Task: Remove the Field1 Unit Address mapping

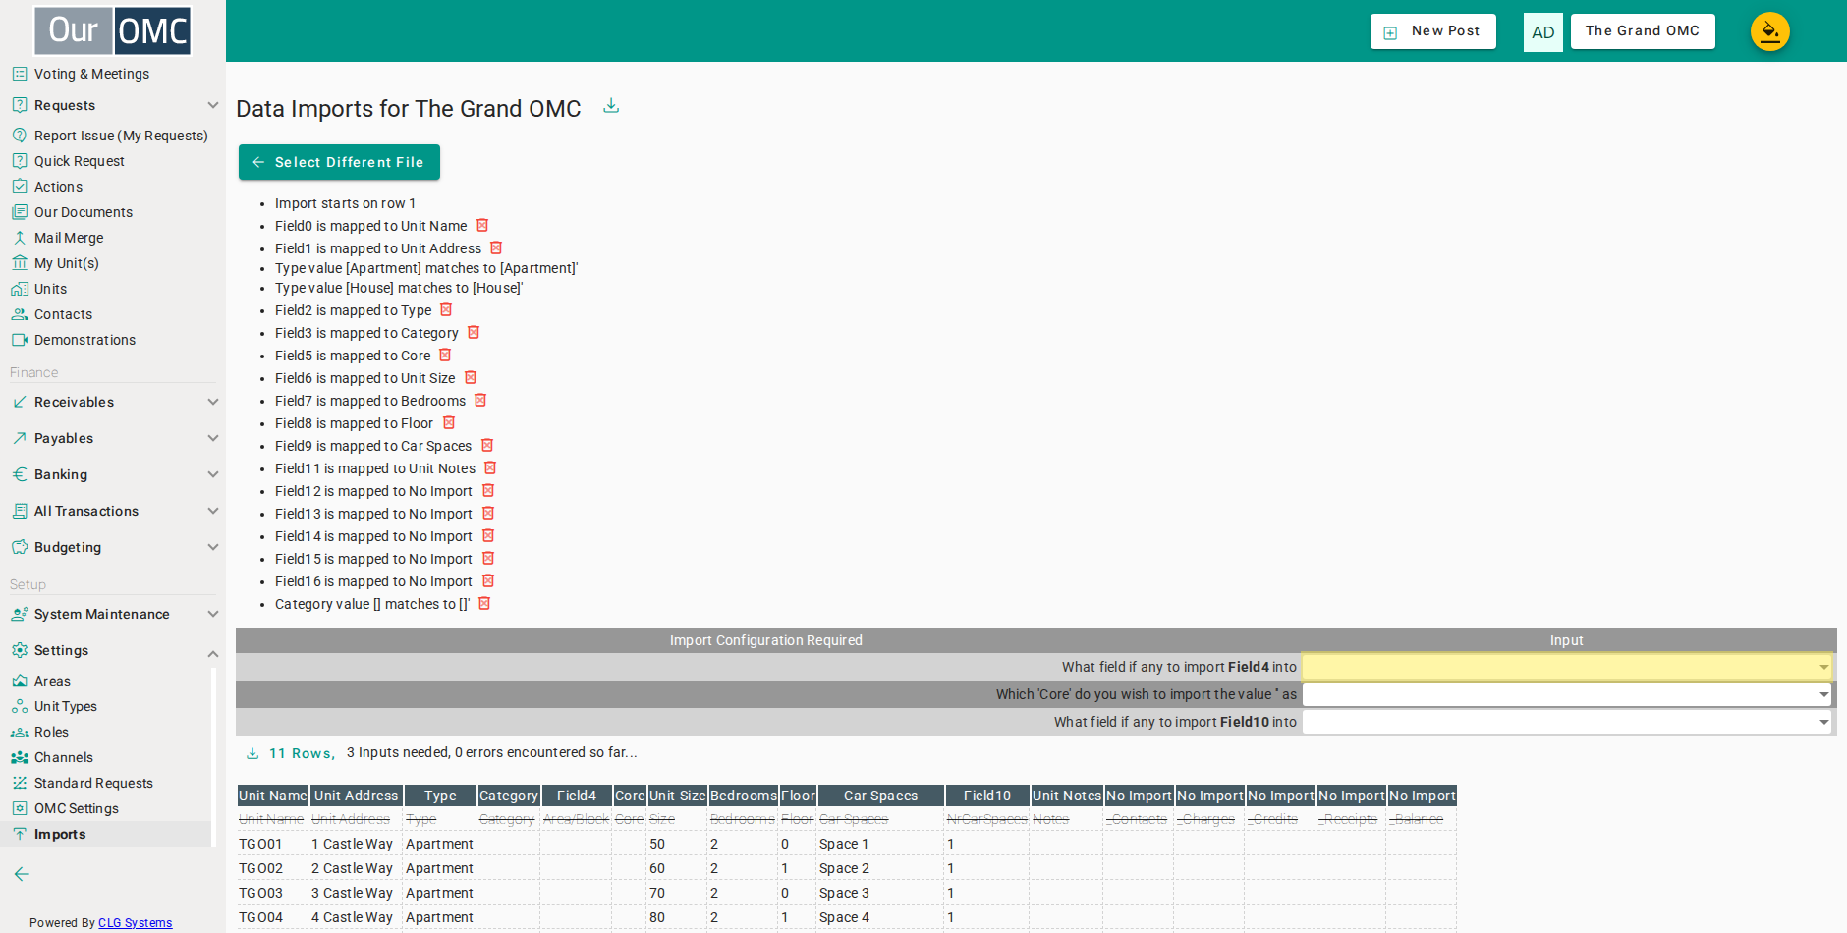Action: [496, 248]
